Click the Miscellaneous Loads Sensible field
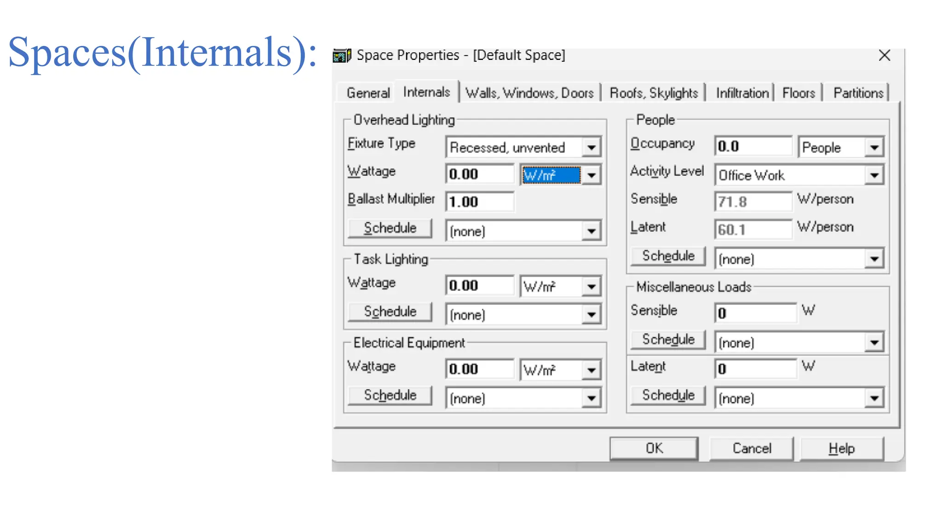Image resolution: width=942 pixels, height=530 pixels. tap(756, 313)
